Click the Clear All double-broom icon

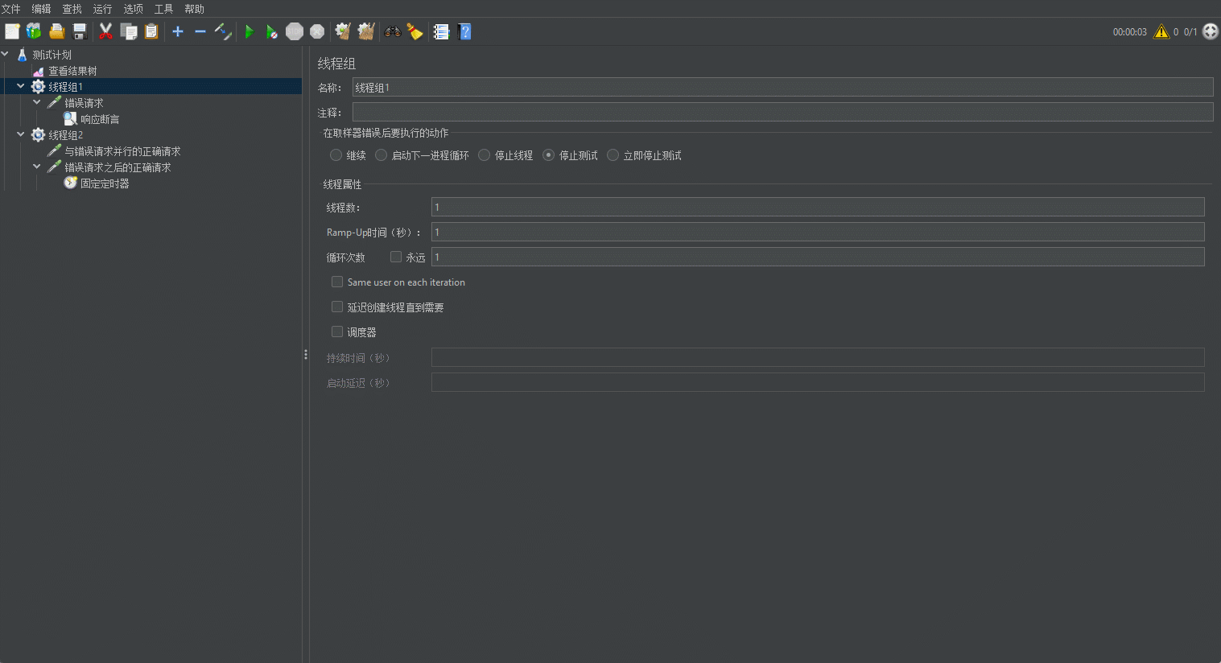click(x=366, y=31)
